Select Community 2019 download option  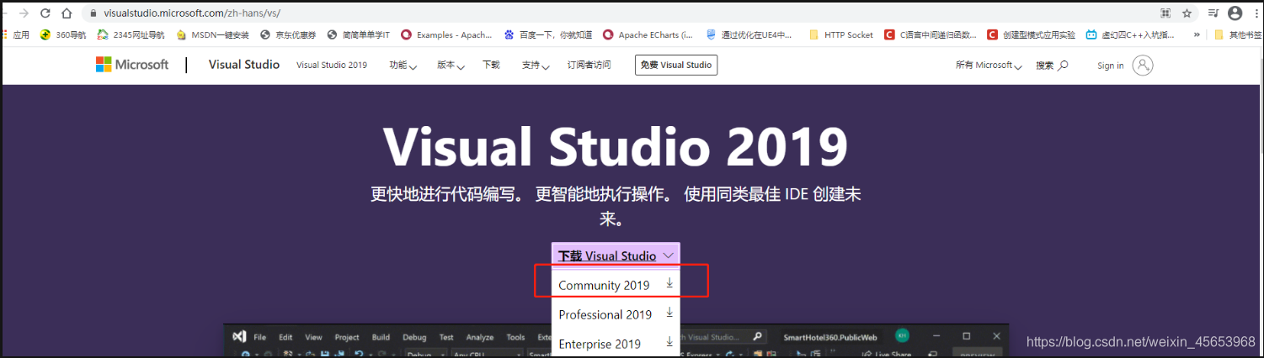click(616, 284)
